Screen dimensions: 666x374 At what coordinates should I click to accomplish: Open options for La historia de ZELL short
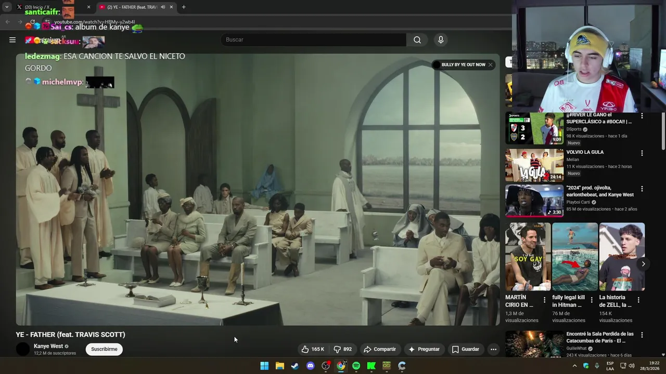(x=638, y=300)
